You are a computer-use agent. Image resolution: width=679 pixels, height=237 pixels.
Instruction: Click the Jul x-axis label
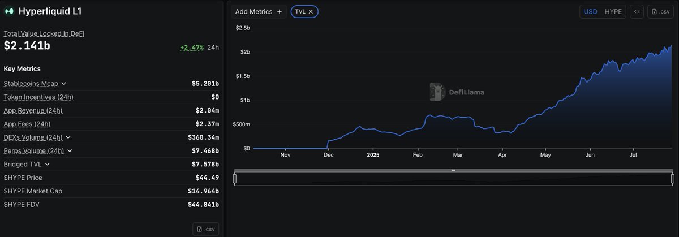634,154
